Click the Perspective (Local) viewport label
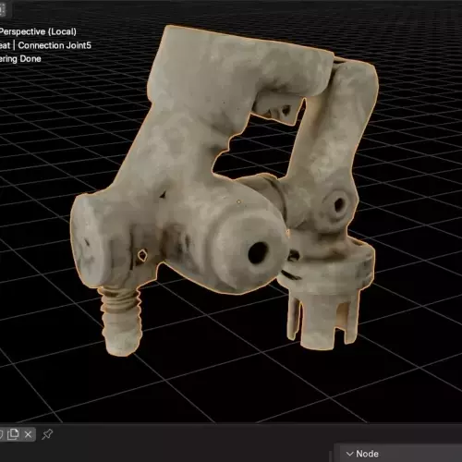 click(38, 31)
